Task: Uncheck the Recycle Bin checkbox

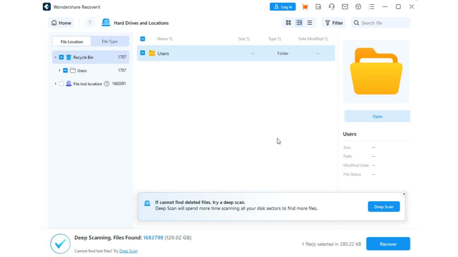Action: click(x=62, y=57)
